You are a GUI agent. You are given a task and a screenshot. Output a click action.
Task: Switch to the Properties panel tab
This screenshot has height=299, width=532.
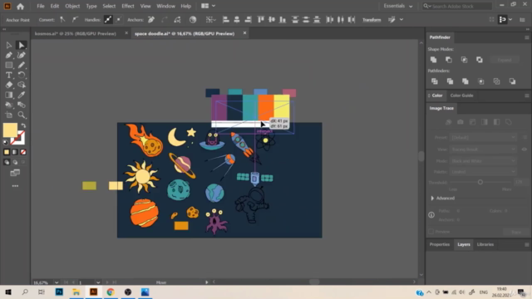point(440,244)
